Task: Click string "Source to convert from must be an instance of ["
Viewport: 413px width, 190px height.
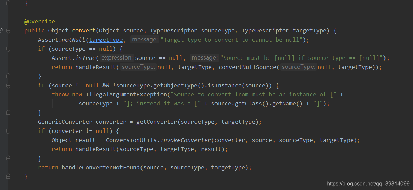Action: (x=254, y=94)
